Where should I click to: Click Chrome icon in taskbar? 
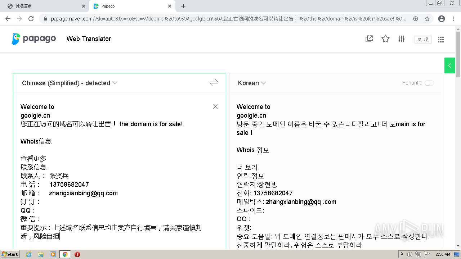pyautogui.click(x=65, y=254)
